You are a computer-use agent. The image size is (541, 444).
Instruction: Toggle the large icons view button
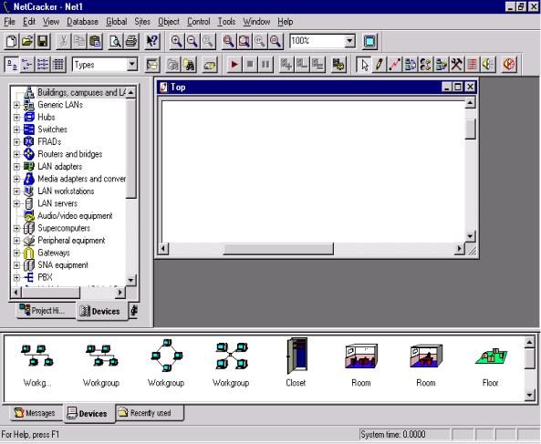12,65
